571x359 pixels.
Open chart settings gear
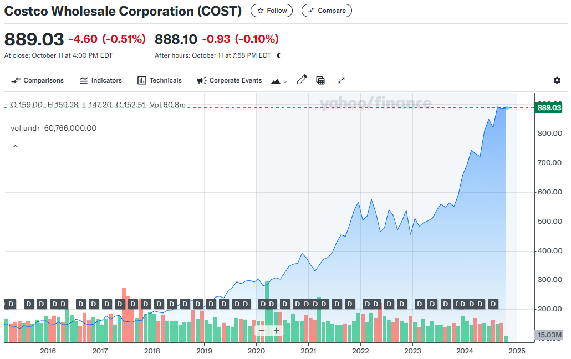click(557, 80)
